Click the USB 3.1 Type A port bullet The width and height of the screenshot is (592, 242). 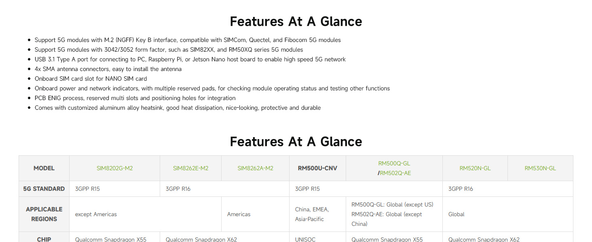click(190, 59)
